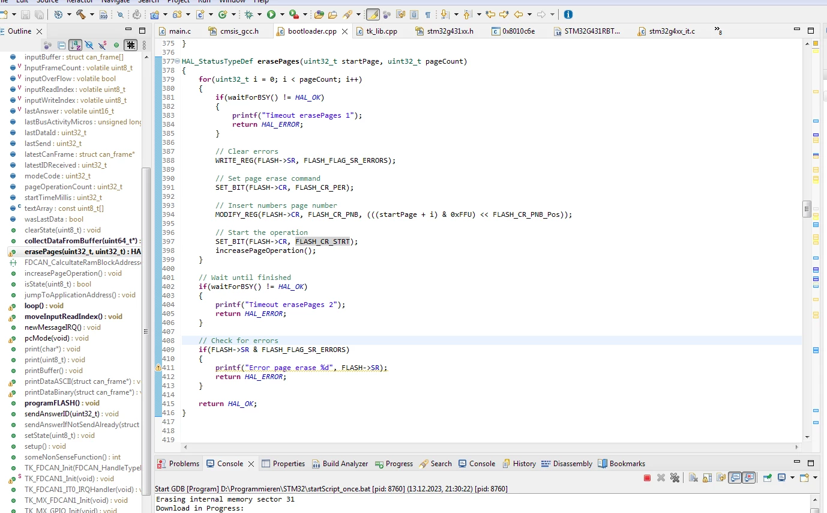The width and height of the screenshot is (827, 513).
Task: Click the Save All icon in toolbar
Action: coord(39,14)
